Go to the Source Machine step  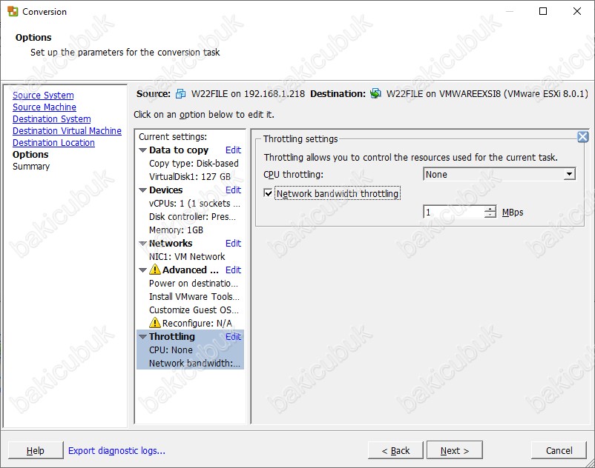pos(45,107)
